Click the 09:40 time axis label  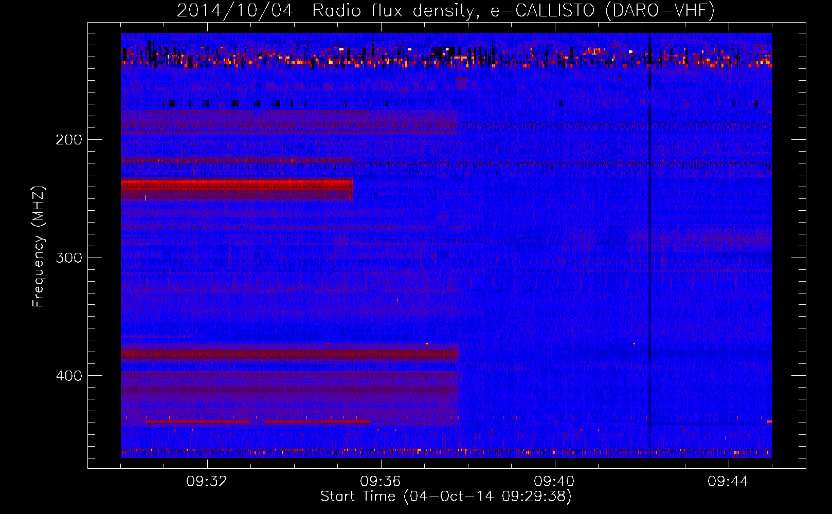pos(554,482)
